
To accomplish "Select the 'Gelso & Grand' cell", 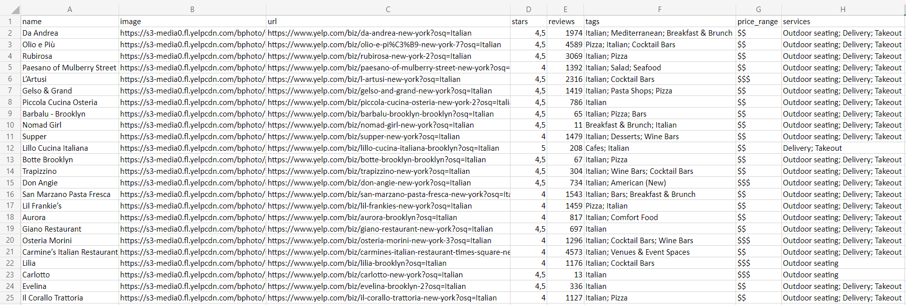I will pyautogui.click(x=69, y=90).
